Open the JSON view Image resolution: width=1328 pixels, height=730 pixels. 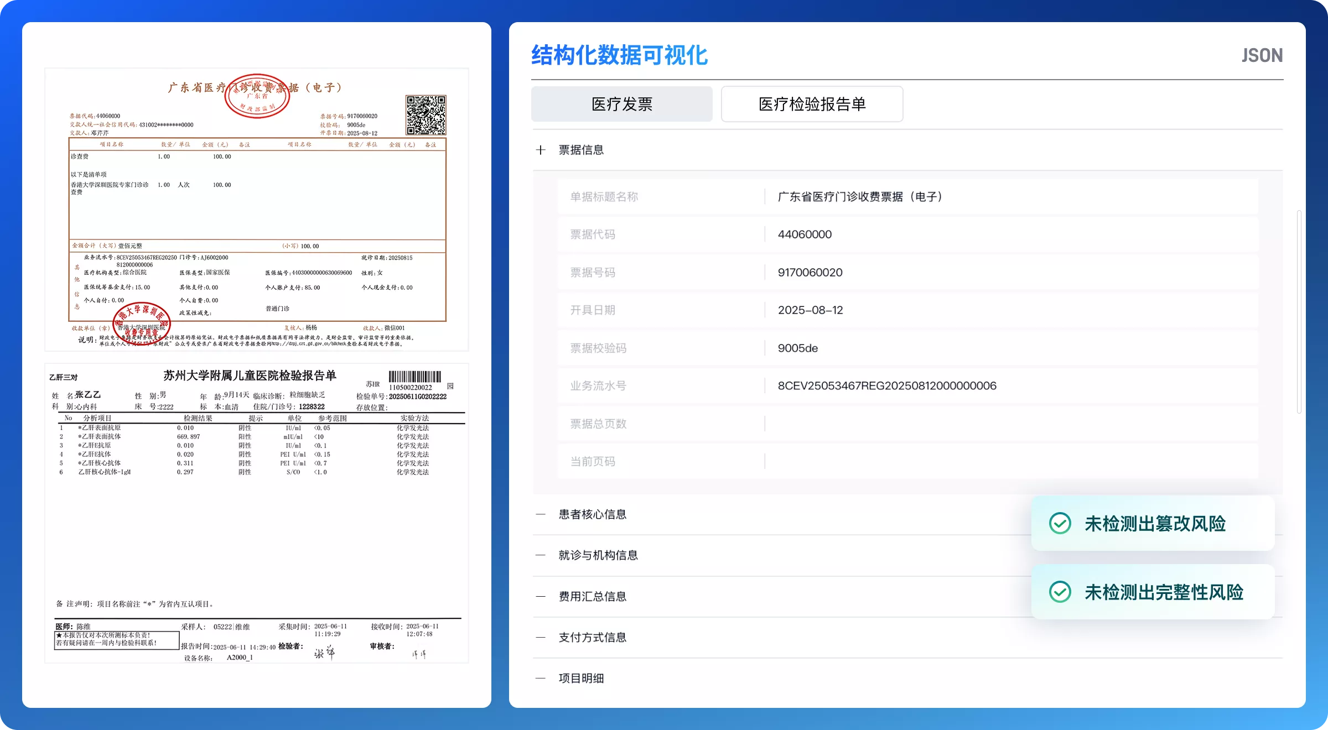(1262, 55)
